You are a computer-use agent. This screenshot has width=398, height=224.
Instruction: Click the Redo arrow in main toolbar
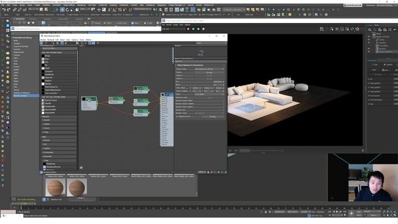(9, 10)
